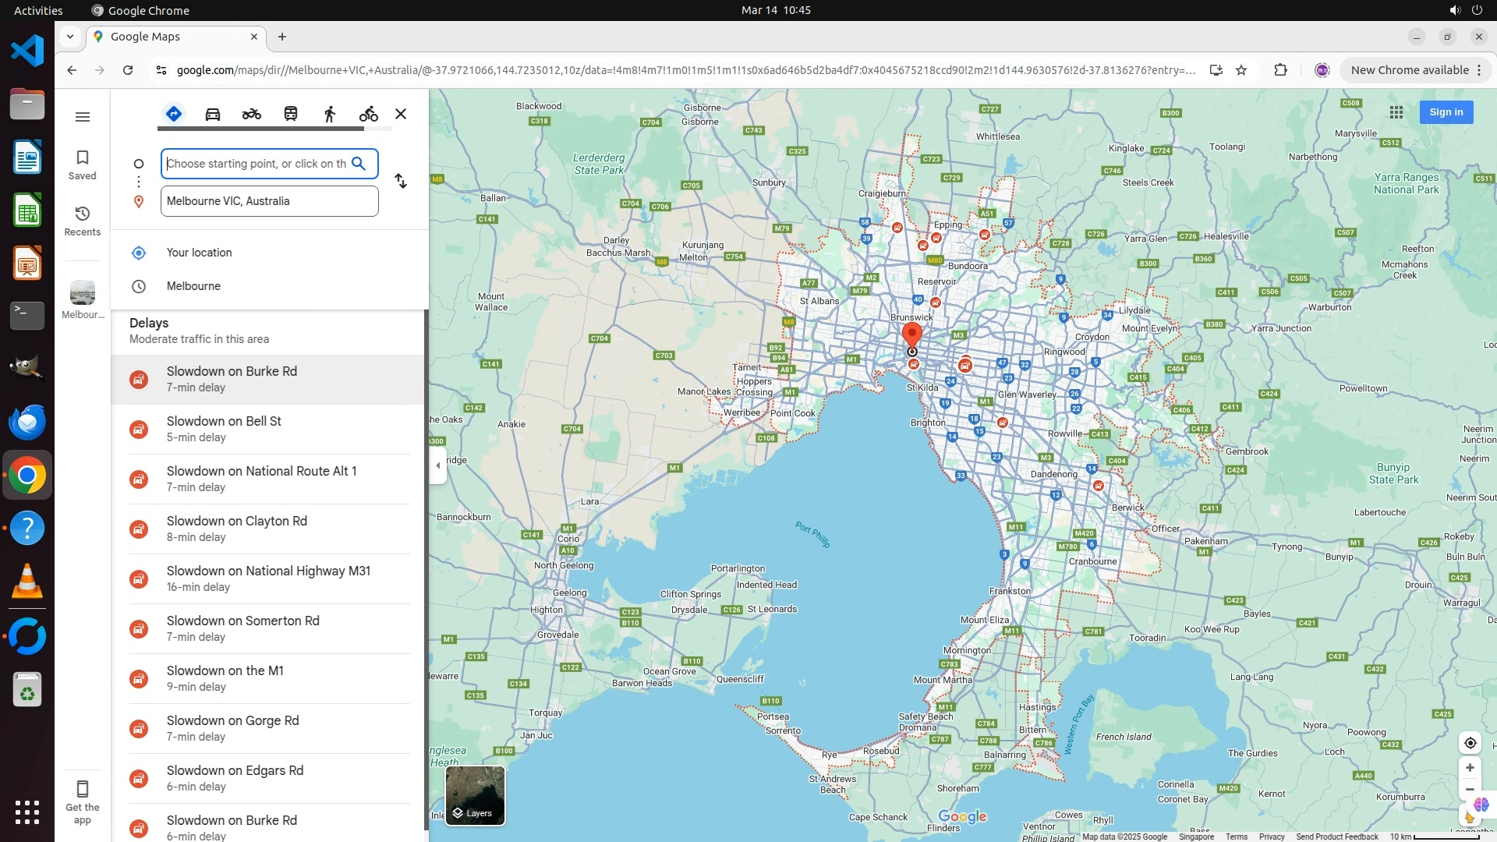Open the Google apps grid icon
The height and width of the screenshot is (842, 1497).
click(1396, 112)
